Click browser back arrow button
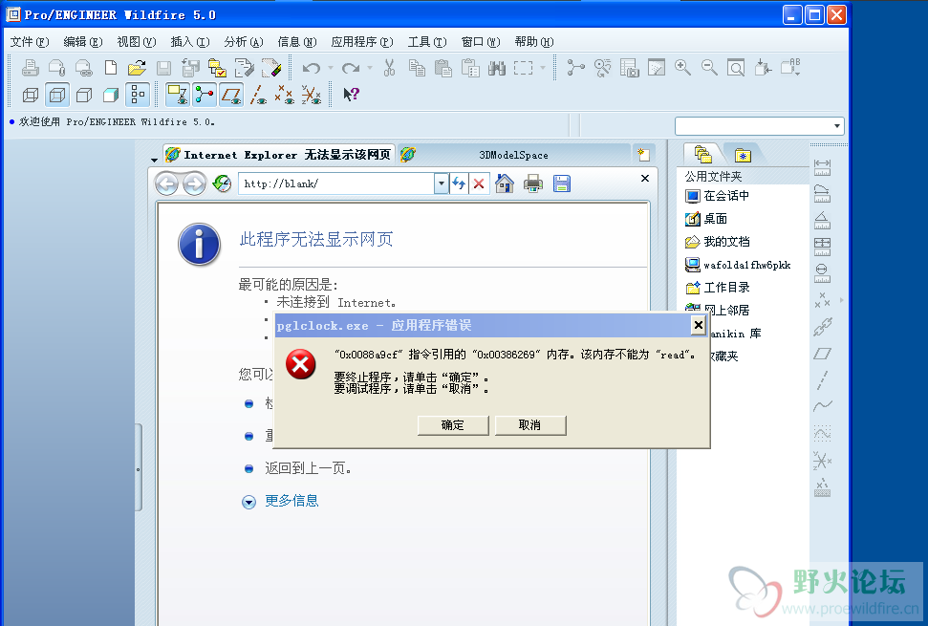928x626 pixels. 167,184
